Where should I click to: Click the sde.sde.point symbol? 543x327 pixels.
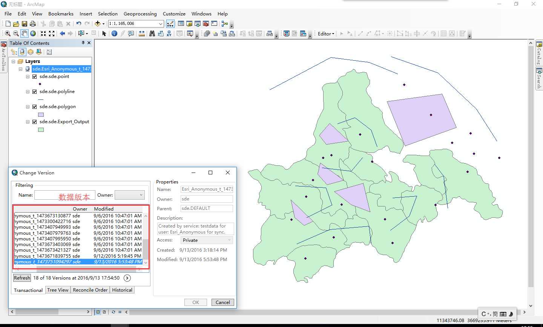click(40, 84)
